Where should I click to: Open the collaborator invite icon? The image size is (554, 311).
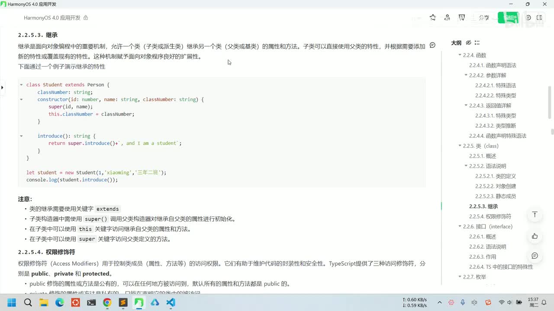tap(447, 18)
